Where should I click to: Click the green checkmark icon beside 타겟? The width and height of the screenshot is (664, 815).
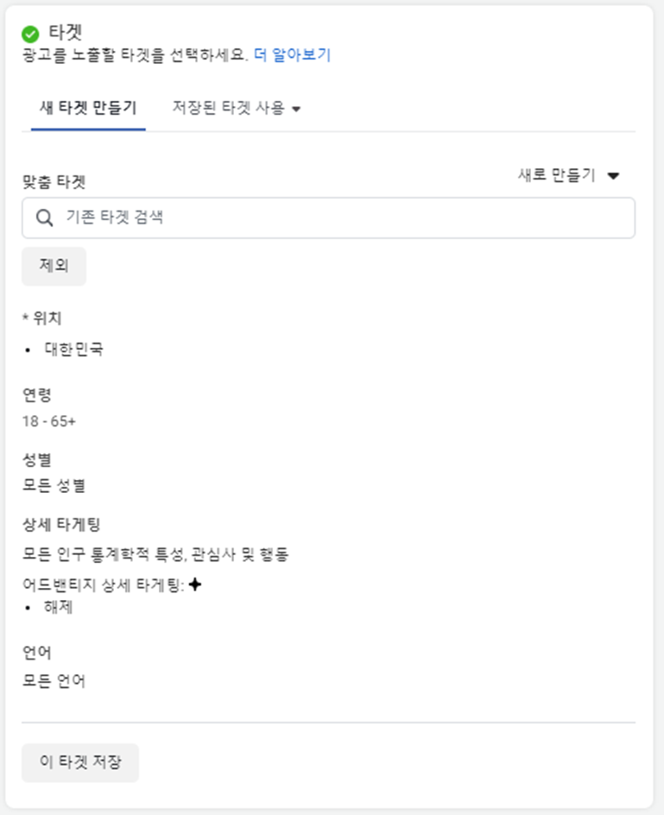coord(30,35)
